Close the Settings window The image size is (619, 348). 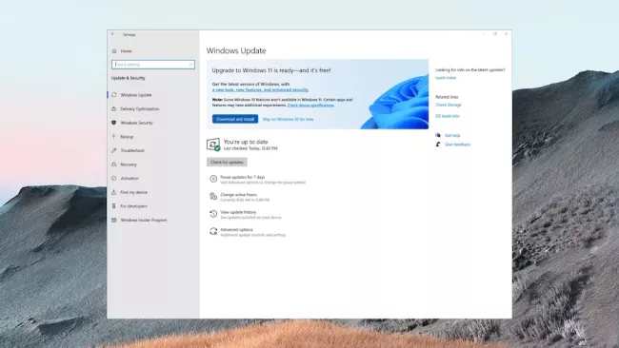(506, 34)
